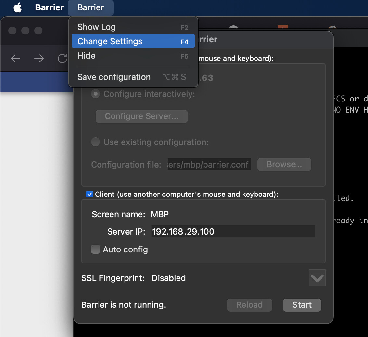Open the Barrier menu in the menu bar
The width and height of the screenshot is (368, 337).
tap(90, 8)
